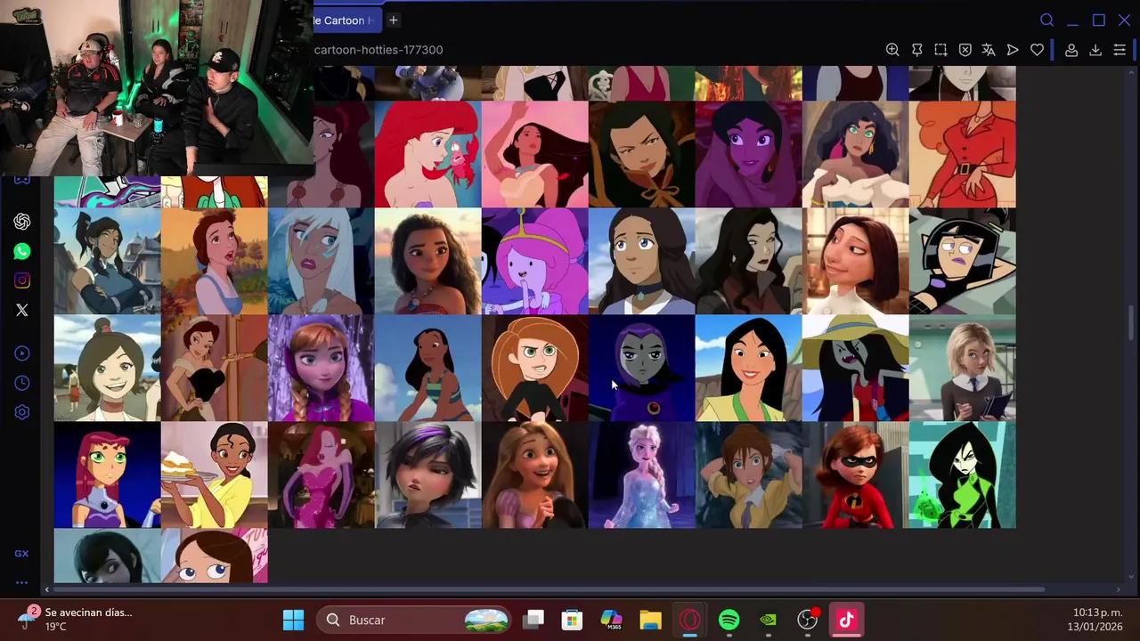The image size is (1140, 641).
Task: Open the Windows Start menu
Action: click(x=293, y=620)
